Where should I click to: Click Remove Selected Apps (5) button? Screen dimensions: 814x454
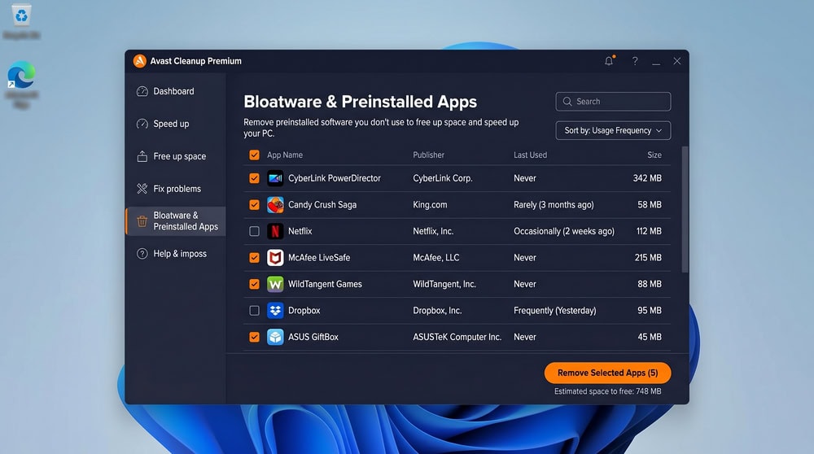pos(607,373)
